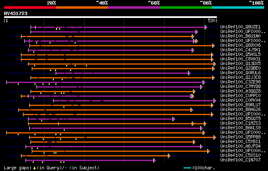The height and width of the screenshot is (171, 268).
Task: Click the green ~80% identity legend segment
Action: pyautogui.click(x=186, y=8)
